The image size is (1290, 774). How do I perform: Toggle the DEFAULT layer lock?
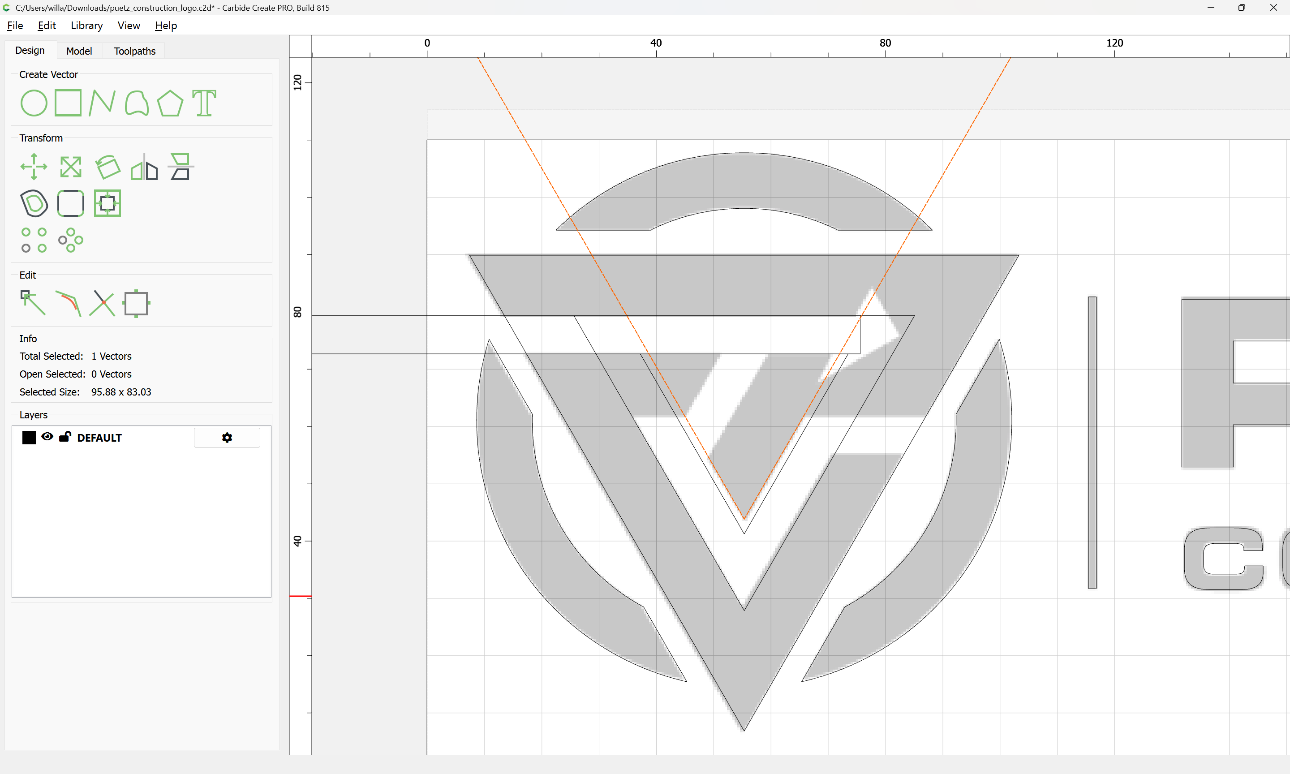(x=65, y=437)
